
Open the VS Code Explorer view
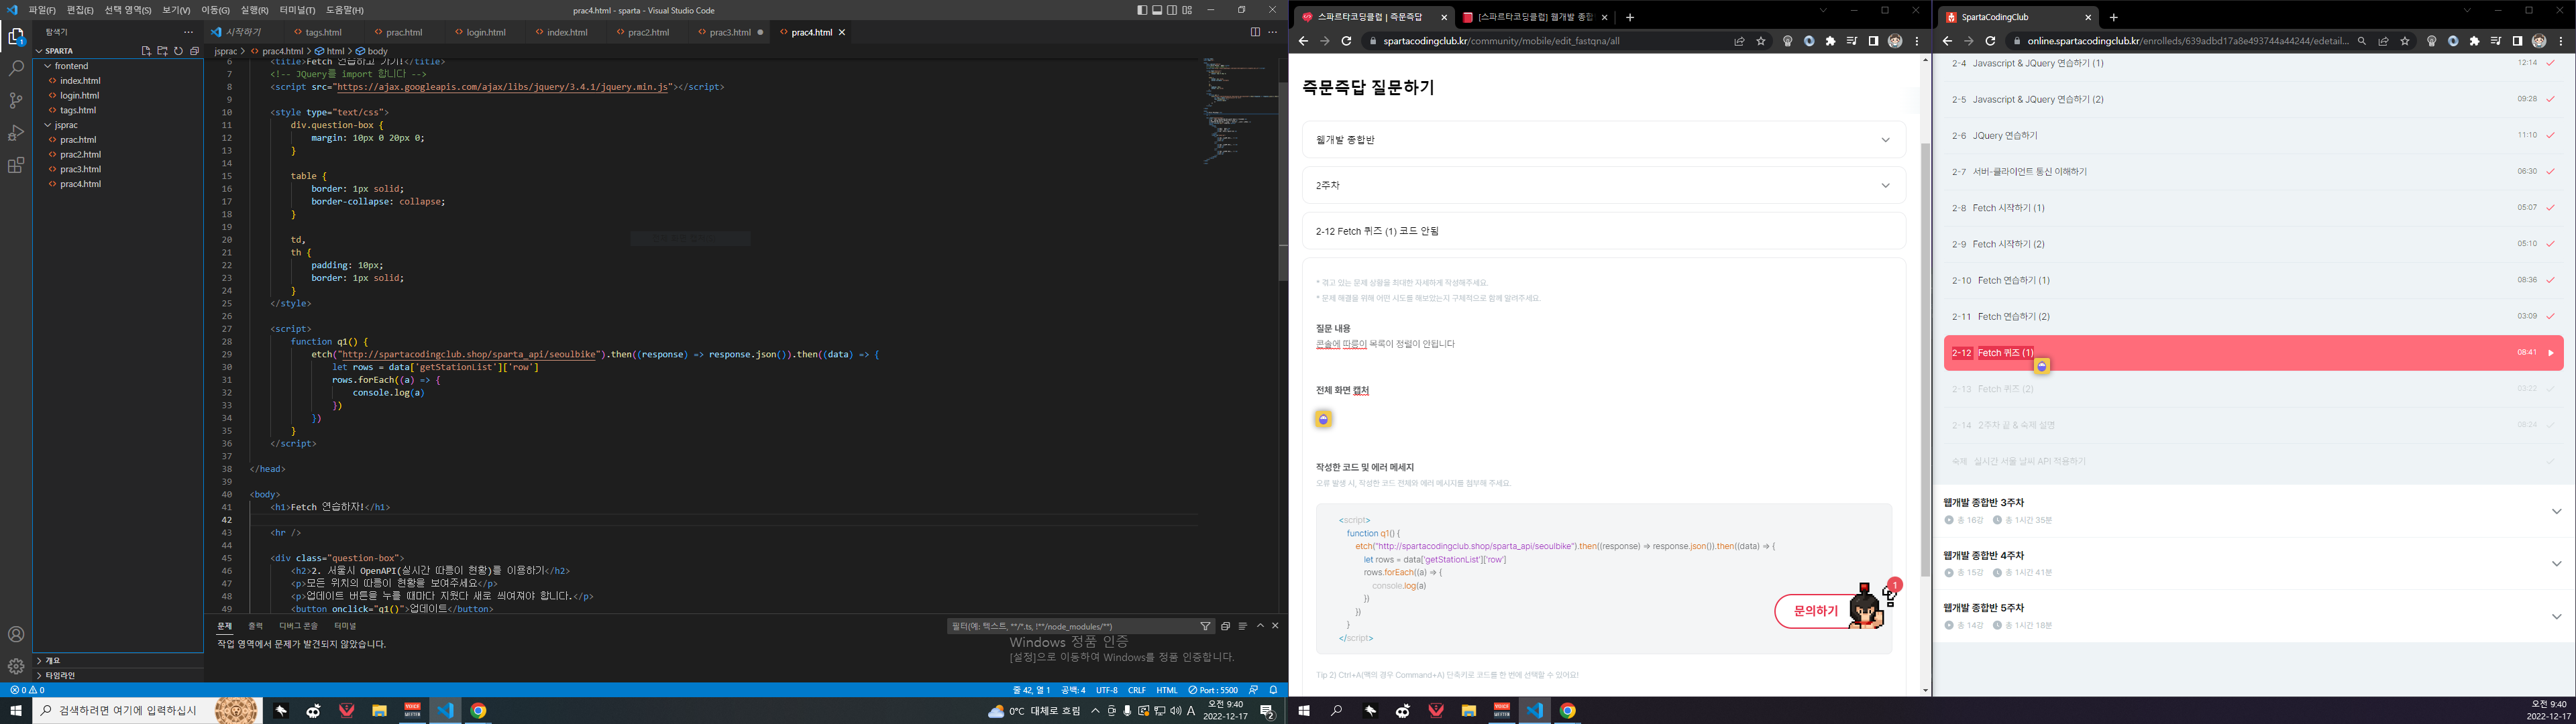16,37
